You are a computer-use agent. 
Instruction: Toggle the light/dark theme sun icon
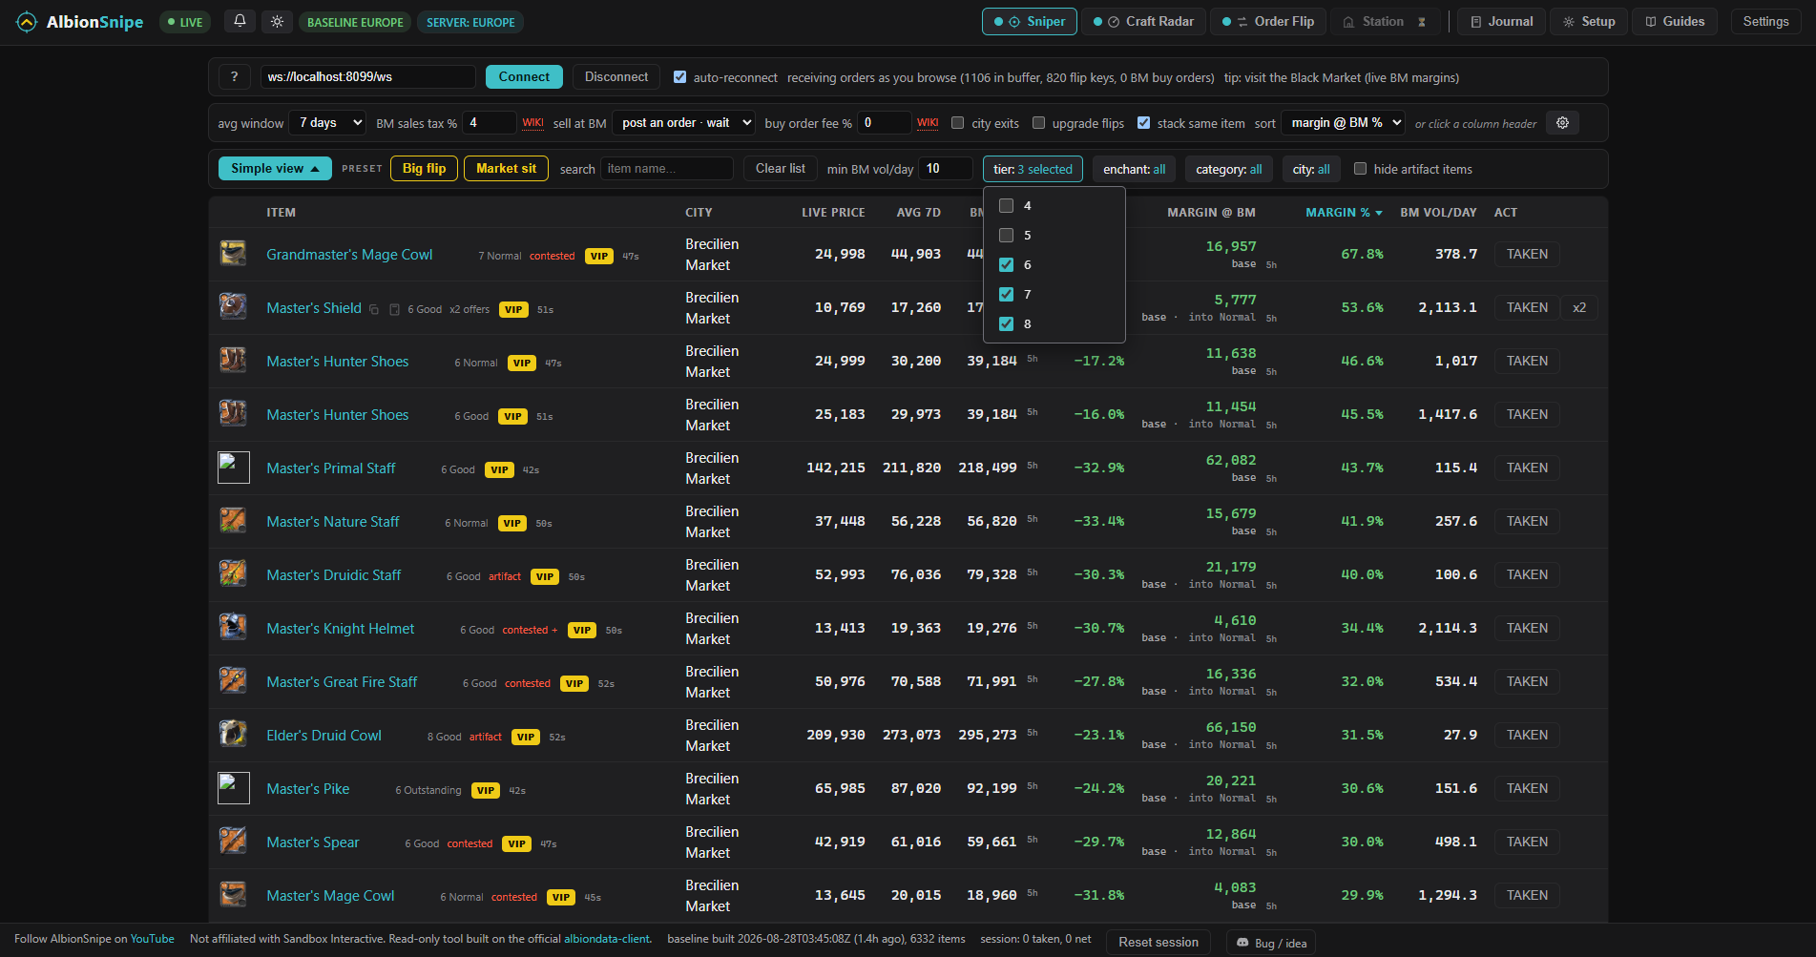(277, 21)
